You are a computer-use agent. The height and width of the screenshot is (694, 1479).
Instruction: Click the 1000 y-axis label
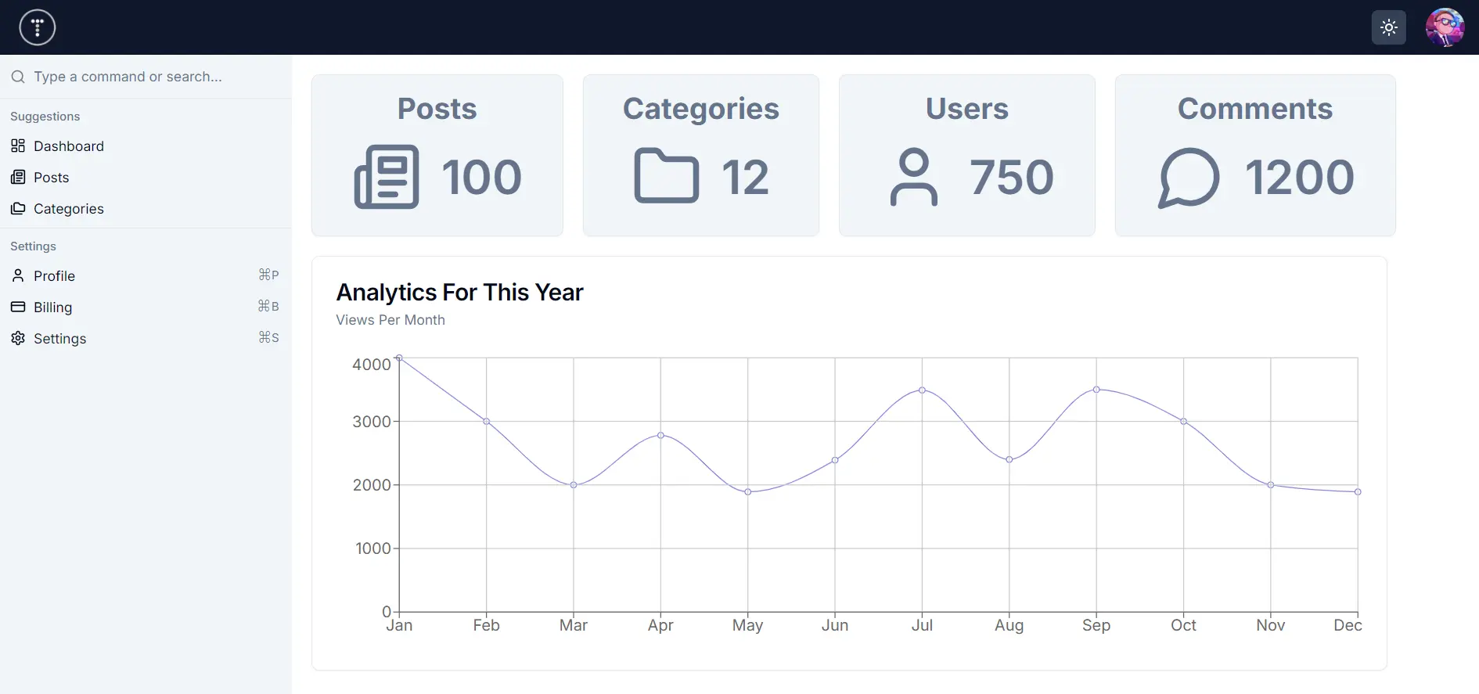pos(373,548)
